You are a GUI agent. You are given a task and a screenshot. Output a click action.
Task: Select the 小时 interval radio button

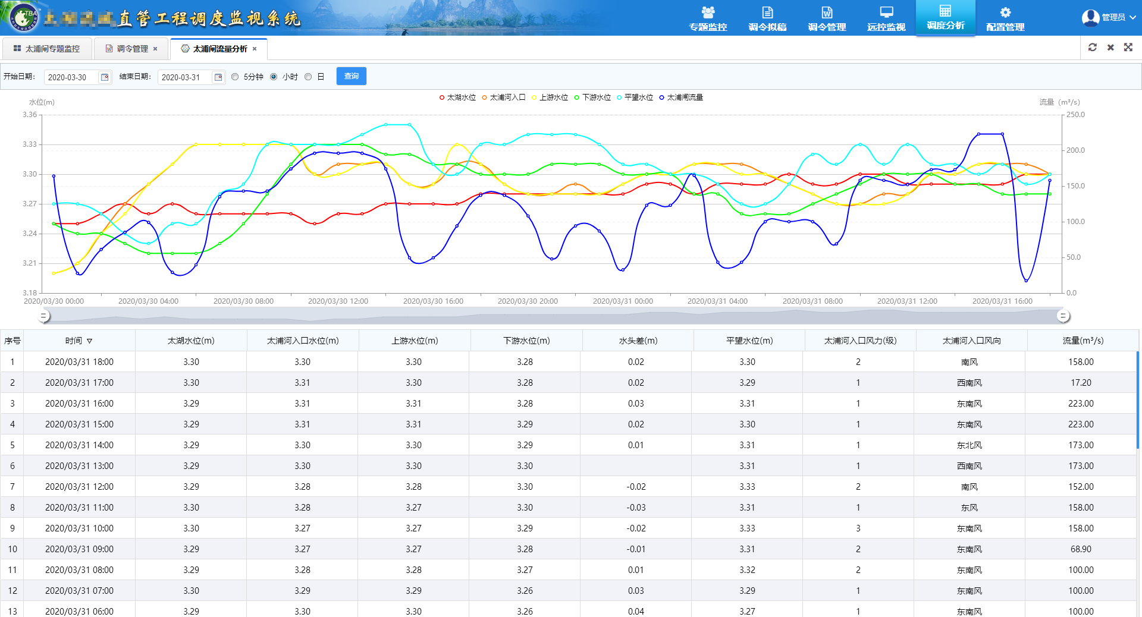click(274, 77)
